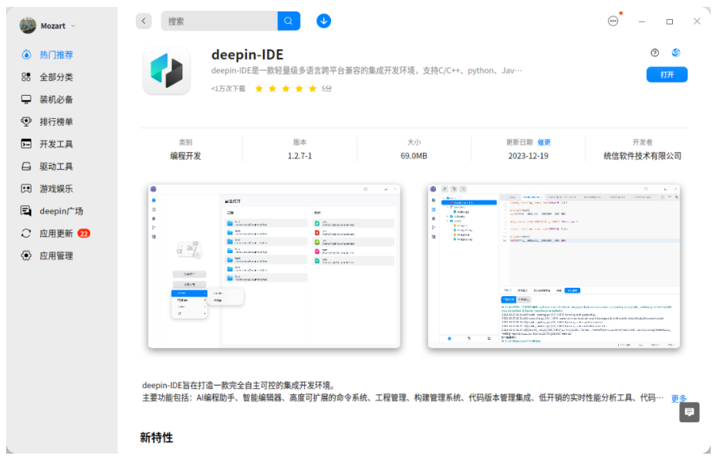Click the 应用更新 refresh icon

[x=26, y=233]
